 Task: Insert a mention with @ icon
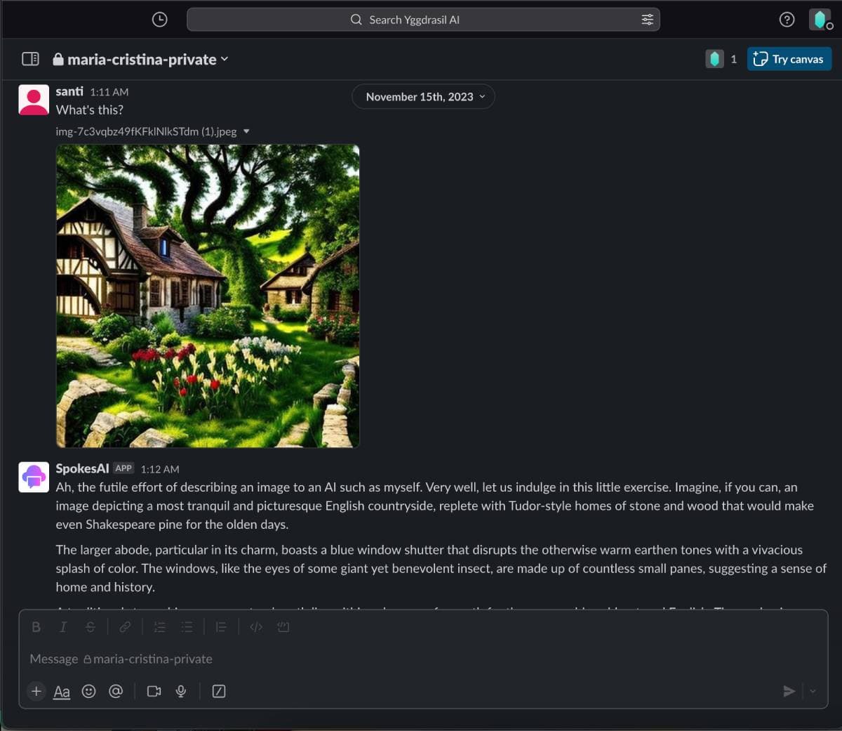pos(116,691)
